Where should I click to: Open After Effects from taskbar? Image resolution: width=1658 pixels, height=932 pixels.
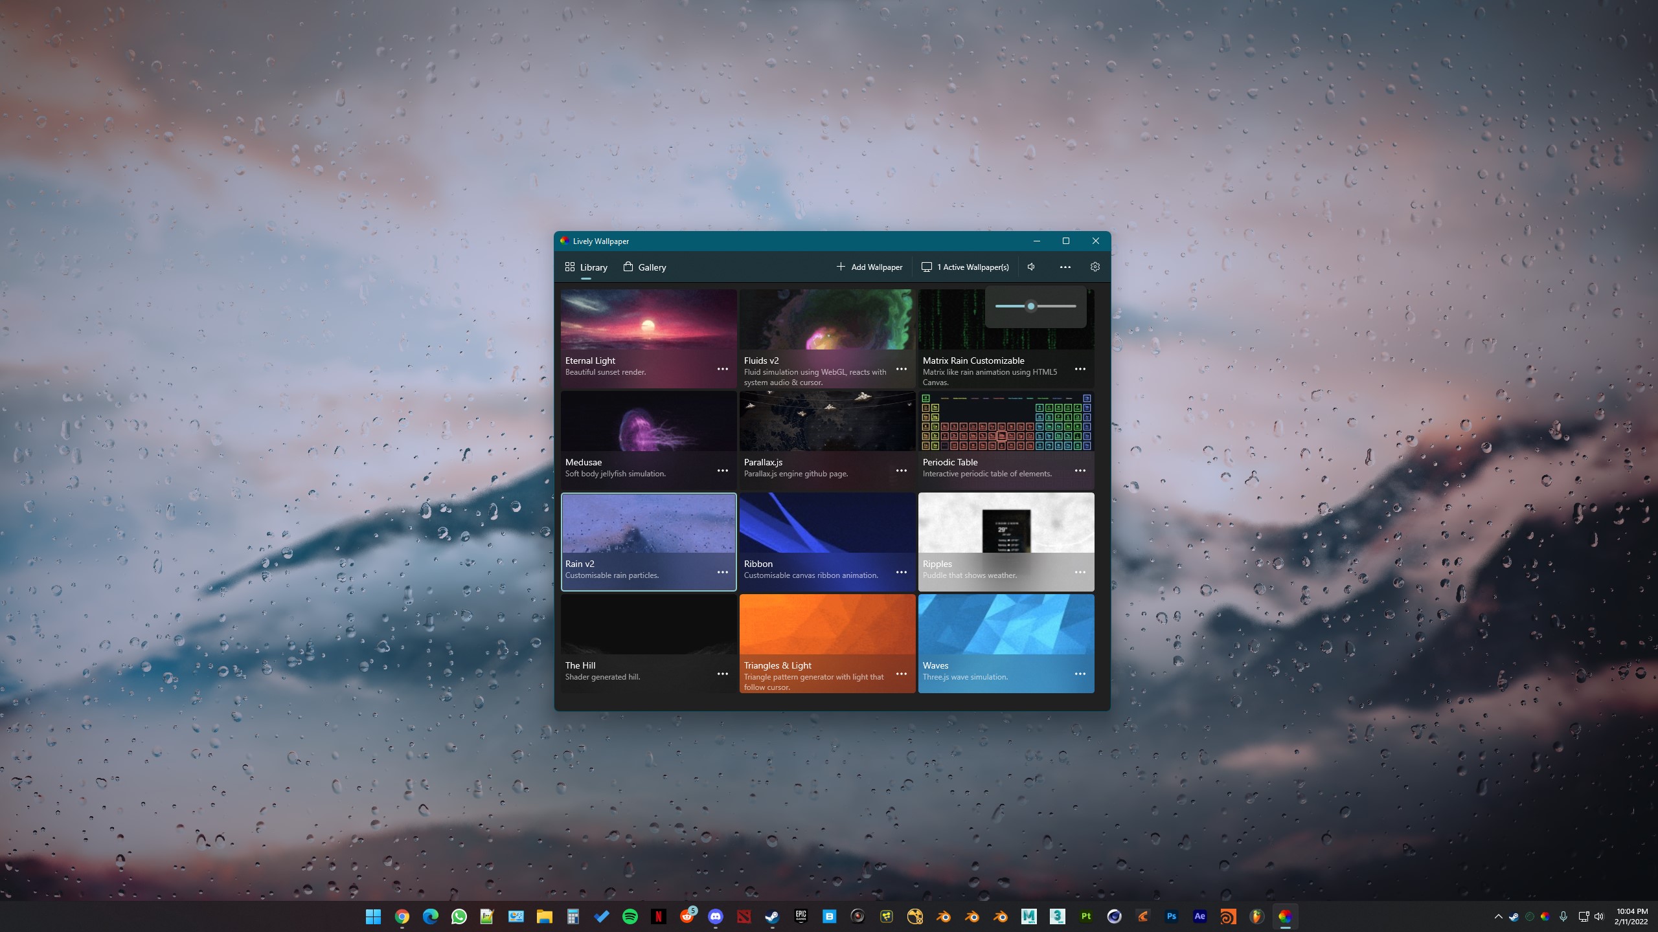1199,916
